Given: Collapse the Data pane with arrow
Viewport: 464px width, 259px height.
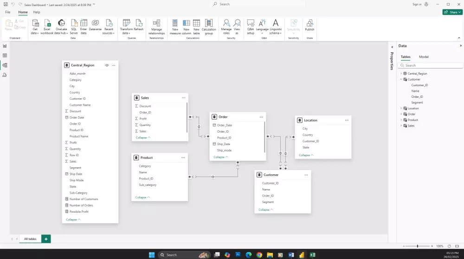Looking at the screenshot, I should (x=460, y=46).
